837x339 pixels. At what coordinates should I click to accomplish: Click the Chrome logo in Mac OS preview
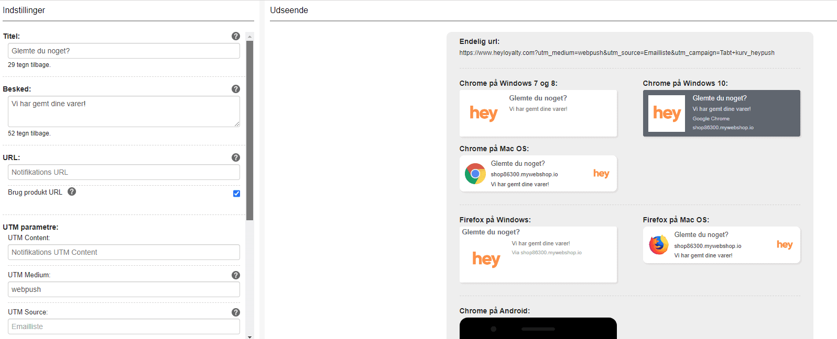pos(475,174)
